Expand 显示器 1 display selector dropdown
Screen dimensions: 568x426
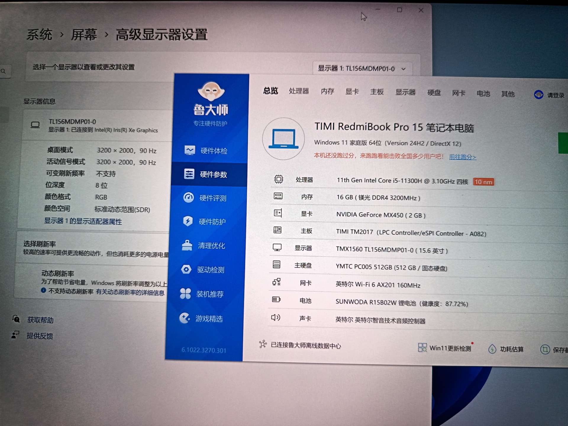click(362, 69)
